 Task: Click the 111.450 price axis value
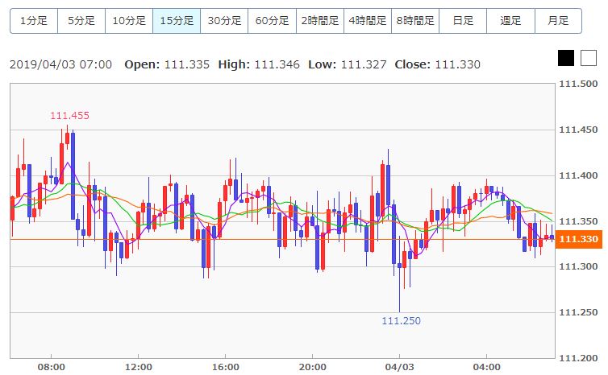click(578, 130)
